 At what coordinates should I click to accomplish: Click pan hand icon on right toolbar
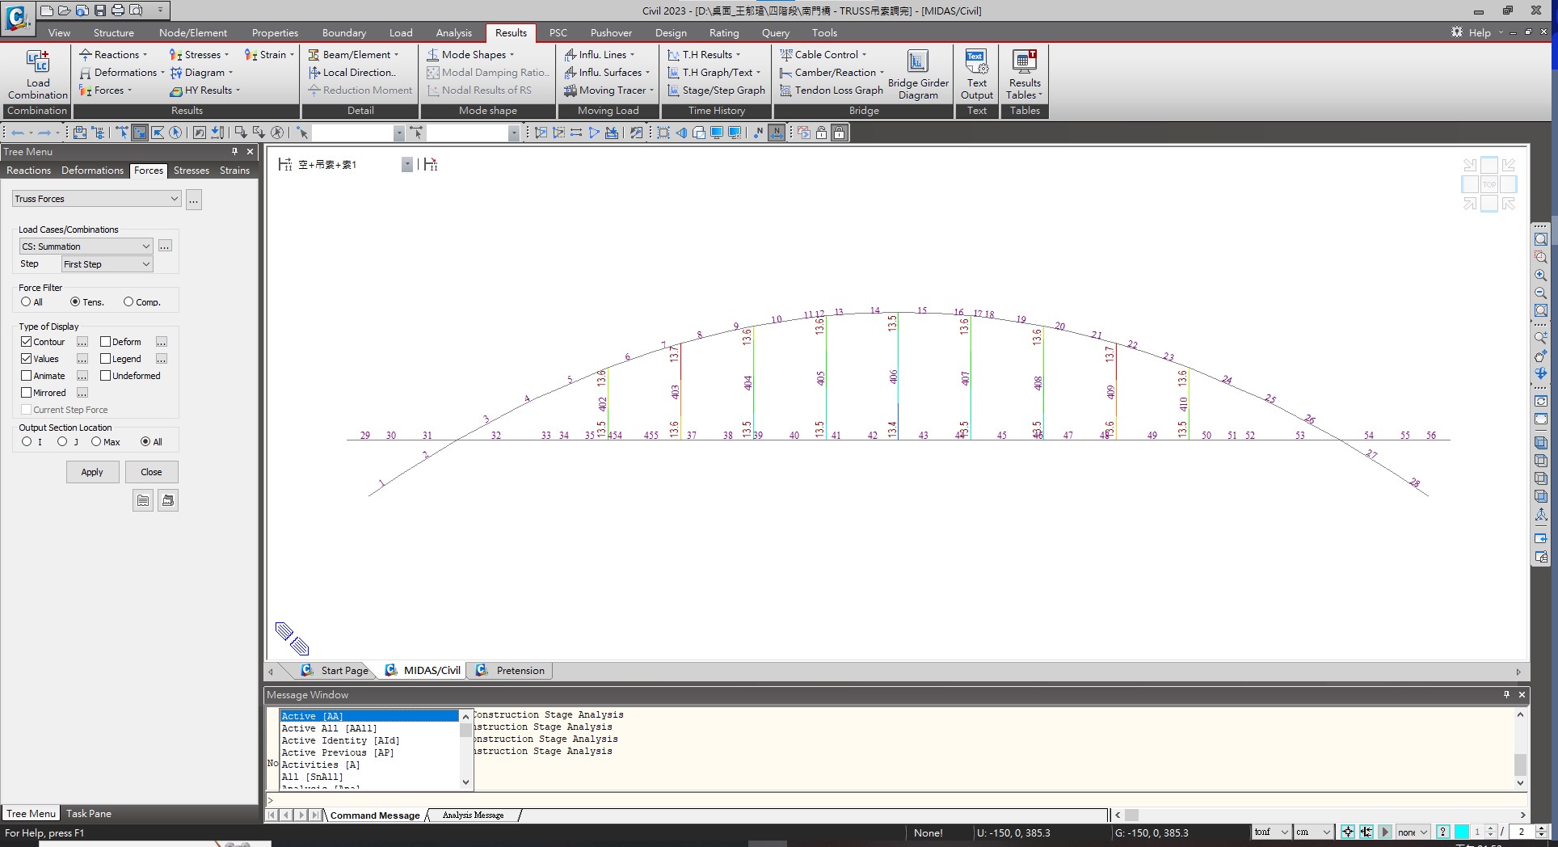coord(1540,356)
